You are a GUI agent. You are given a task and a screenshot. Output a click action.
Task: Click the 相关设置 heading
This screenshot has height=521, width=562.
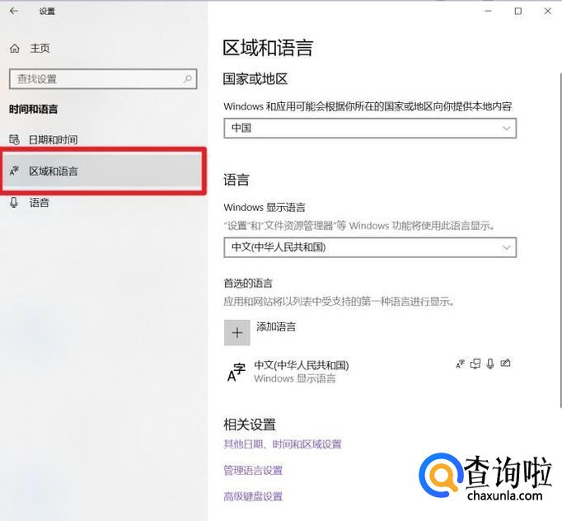pyautogui.click(x=250, y=425)
